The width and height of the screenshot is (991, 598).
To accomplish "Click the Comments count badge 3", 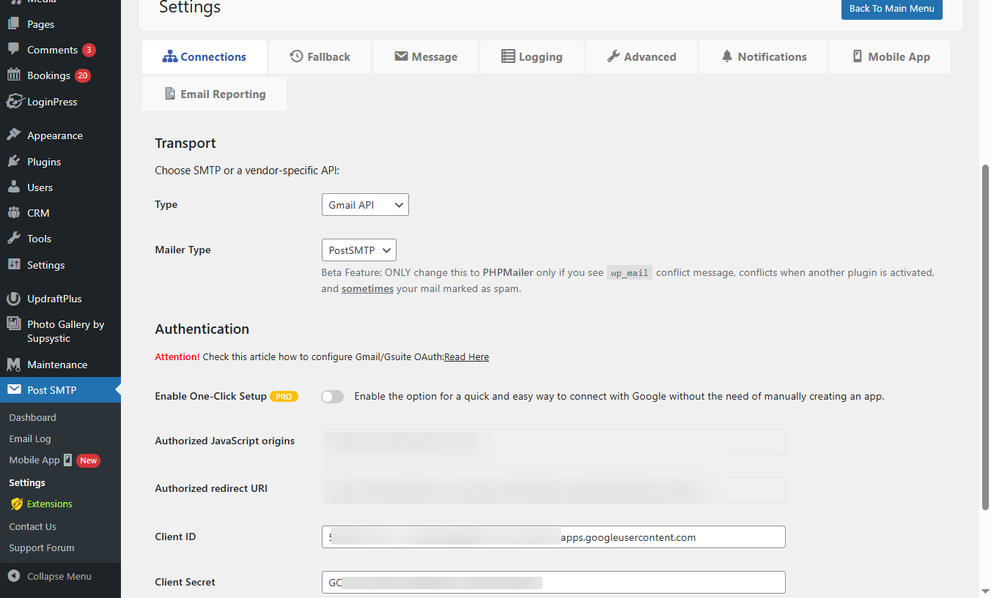I will coord(89,50).
